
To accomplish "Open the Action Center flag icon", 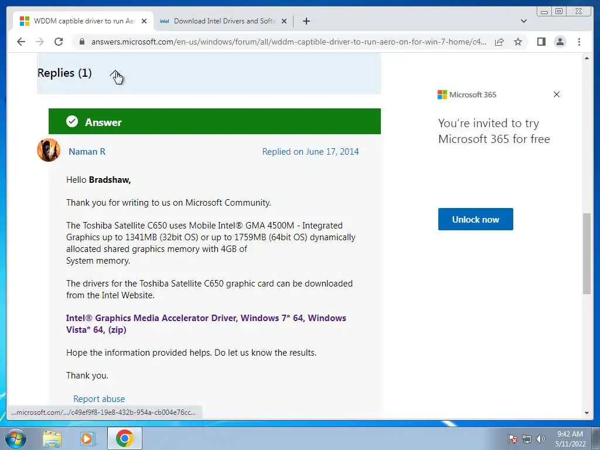I will pyautogui.click(x=512, y=439).
